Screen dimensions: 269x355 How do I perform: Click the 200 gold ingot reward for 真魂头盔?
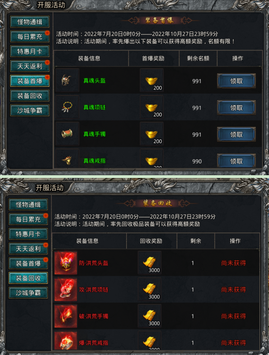click(151, 80)
